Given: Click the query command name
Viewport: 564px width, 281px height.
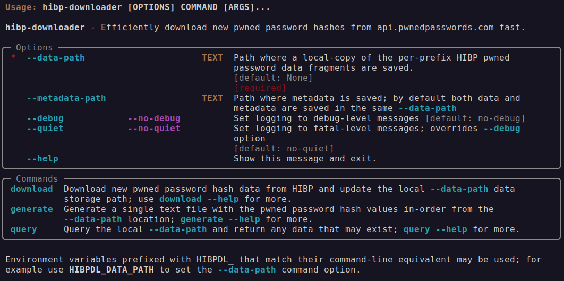Looking at the screenshot, I should pos(24,229).
